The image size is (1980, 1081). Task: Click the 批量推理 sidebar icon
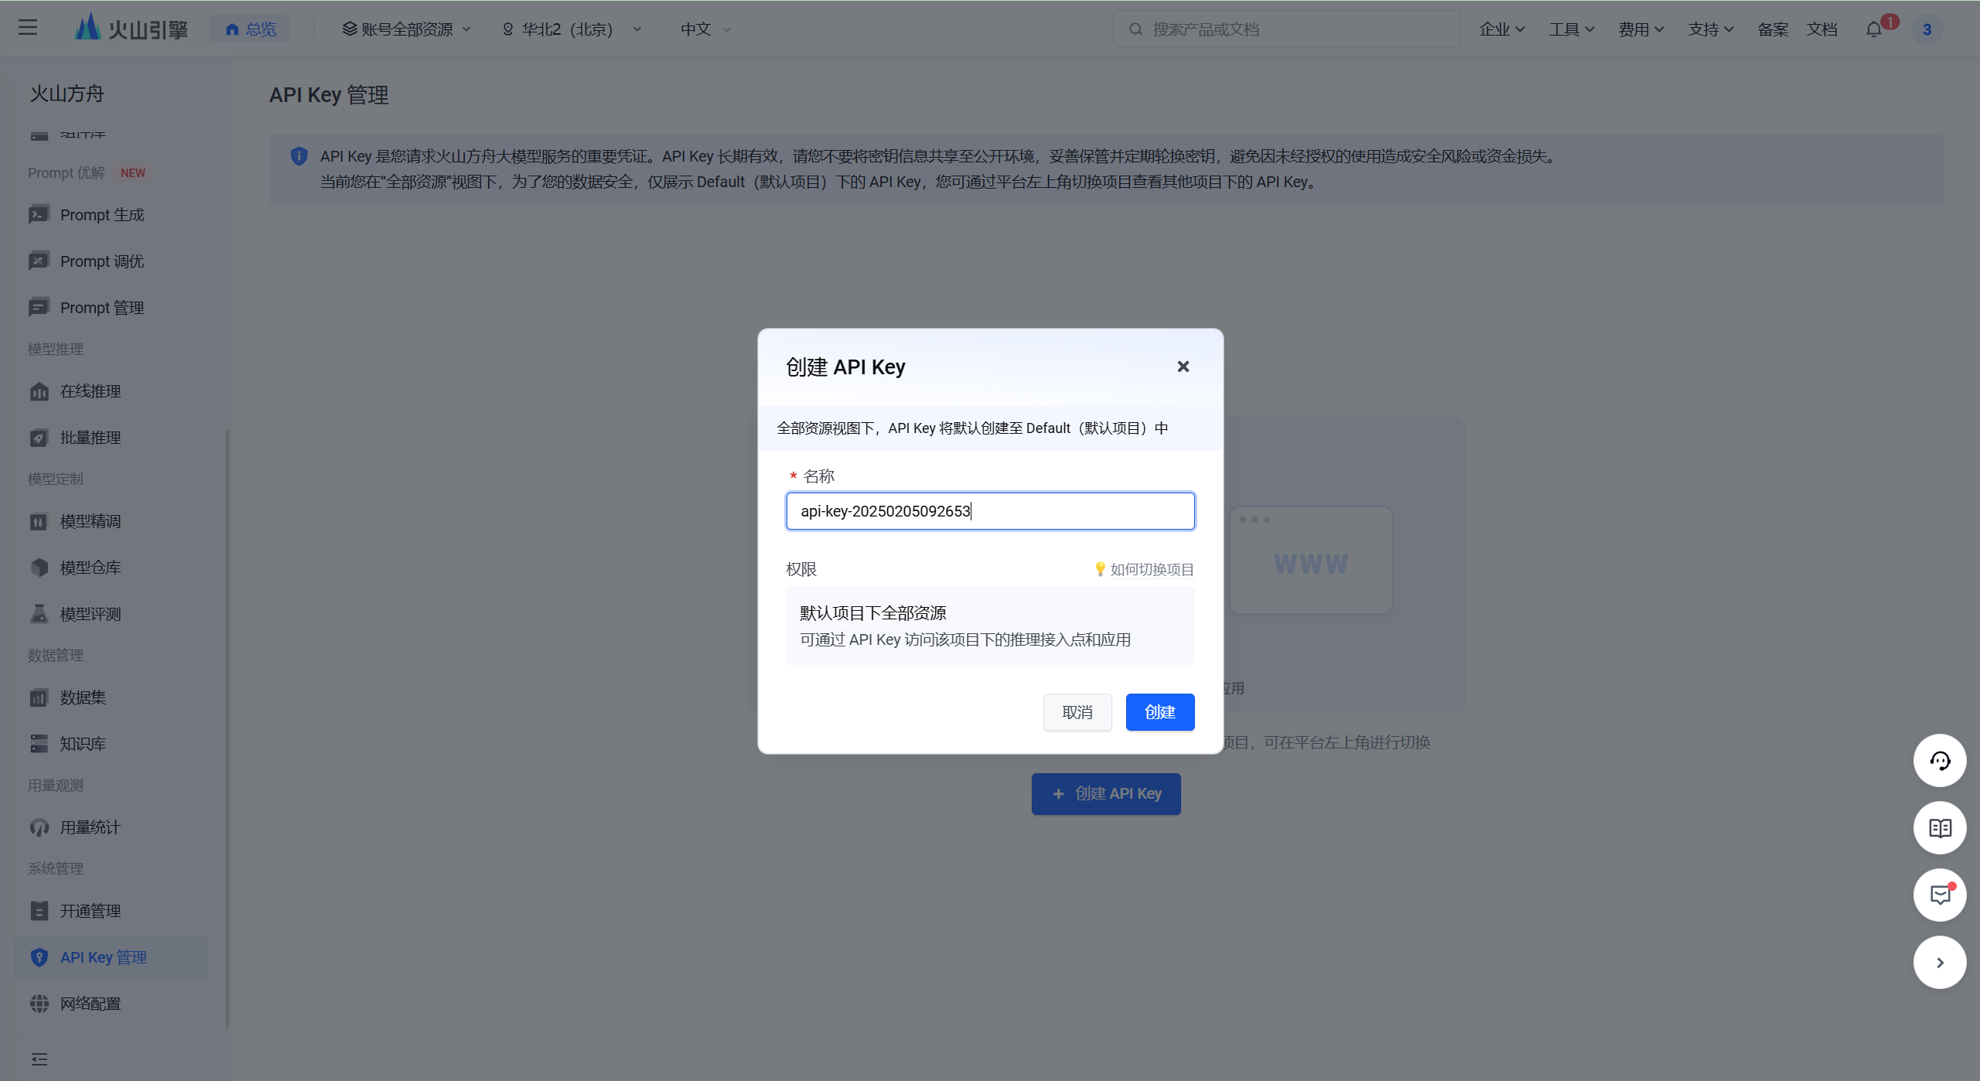(39, 438)
